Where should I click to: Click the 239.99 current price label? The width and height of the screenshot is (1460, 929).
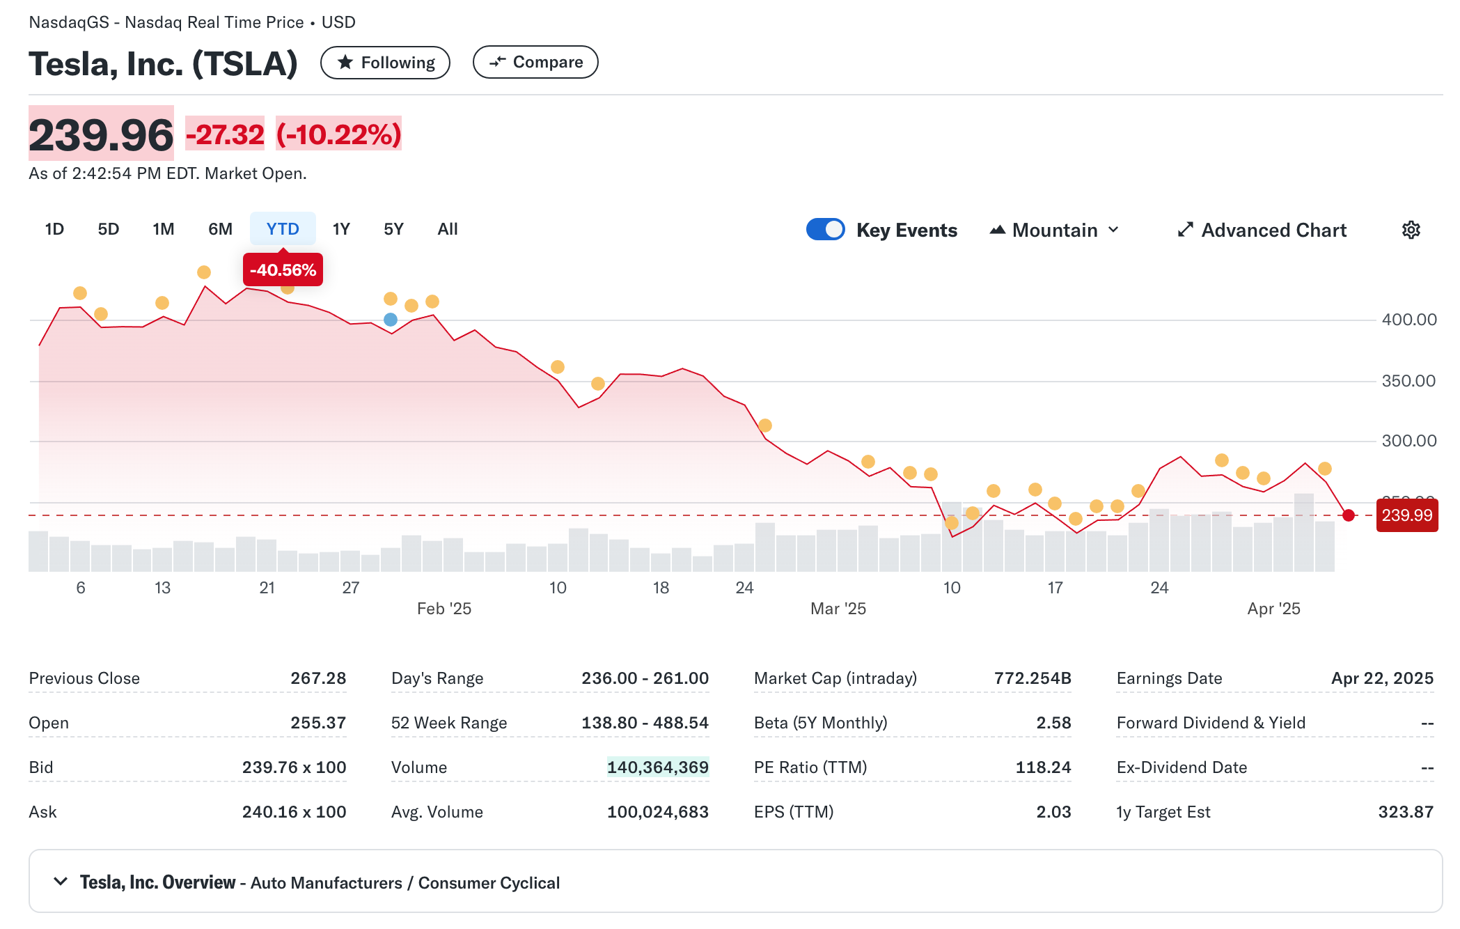click(x=1407, y=515)
